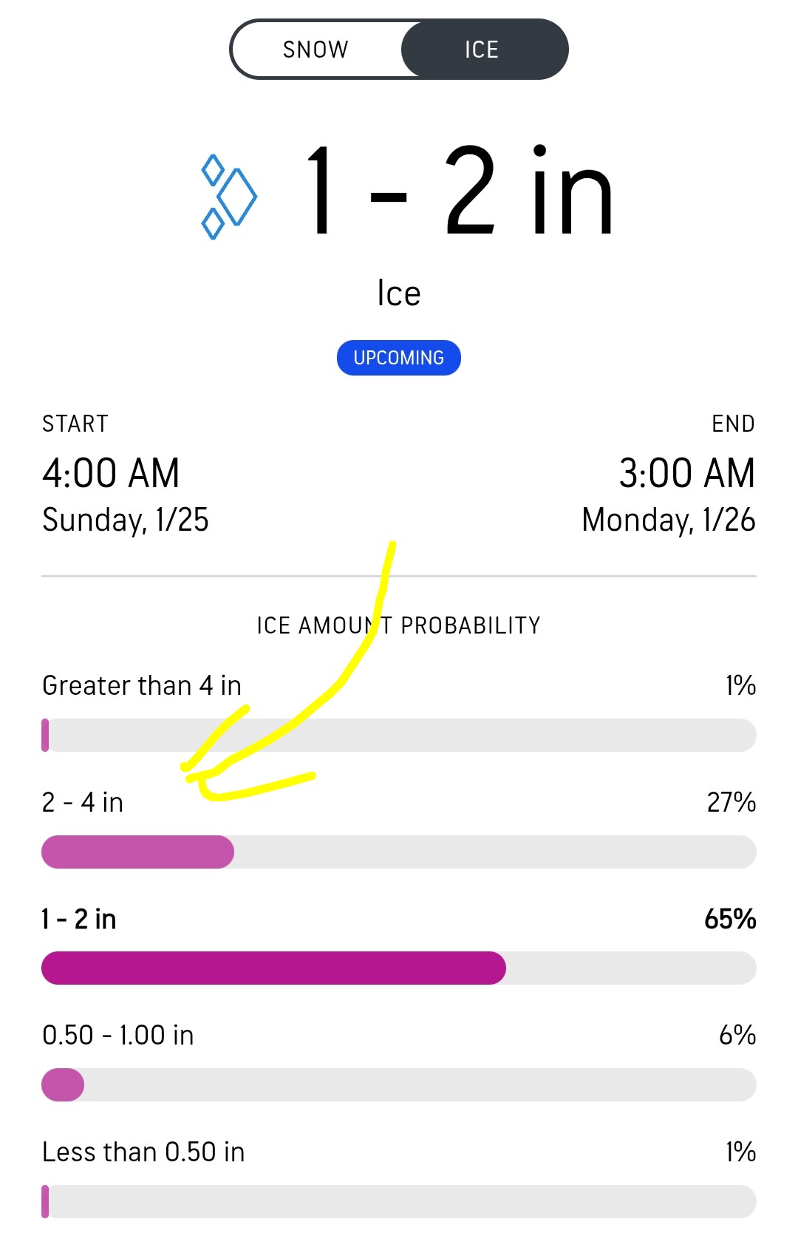Tap the UPCOMING status badge
This screenshot has width=798, height=1253.
pos(399,358)
